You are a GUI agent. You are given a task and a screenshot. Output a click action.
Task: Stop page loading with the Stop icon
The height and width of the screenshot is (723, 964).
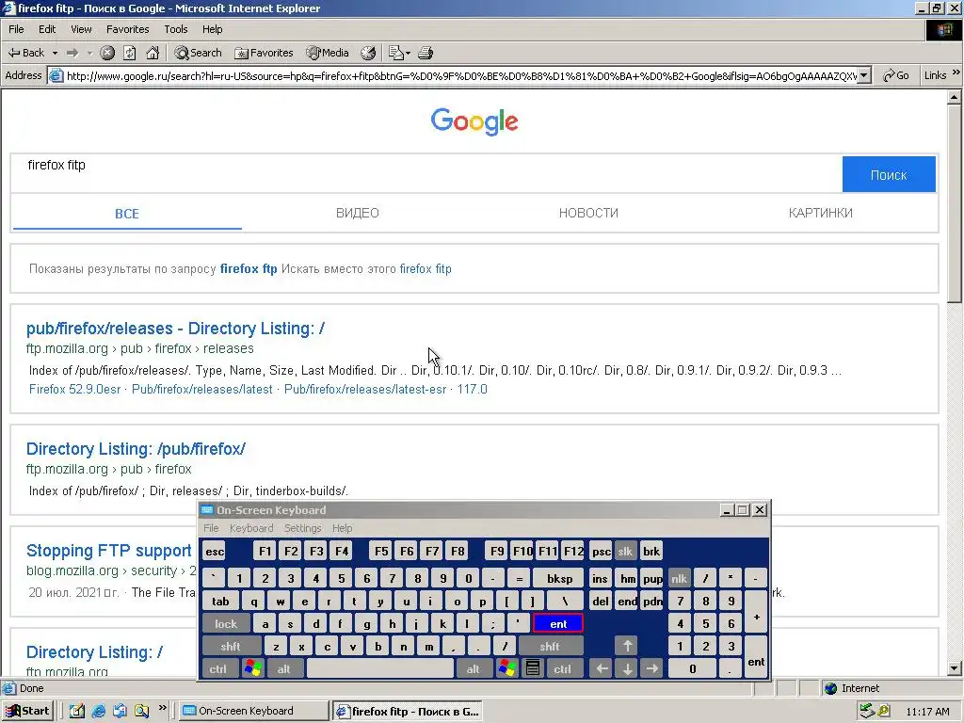[x=107, y=53]
